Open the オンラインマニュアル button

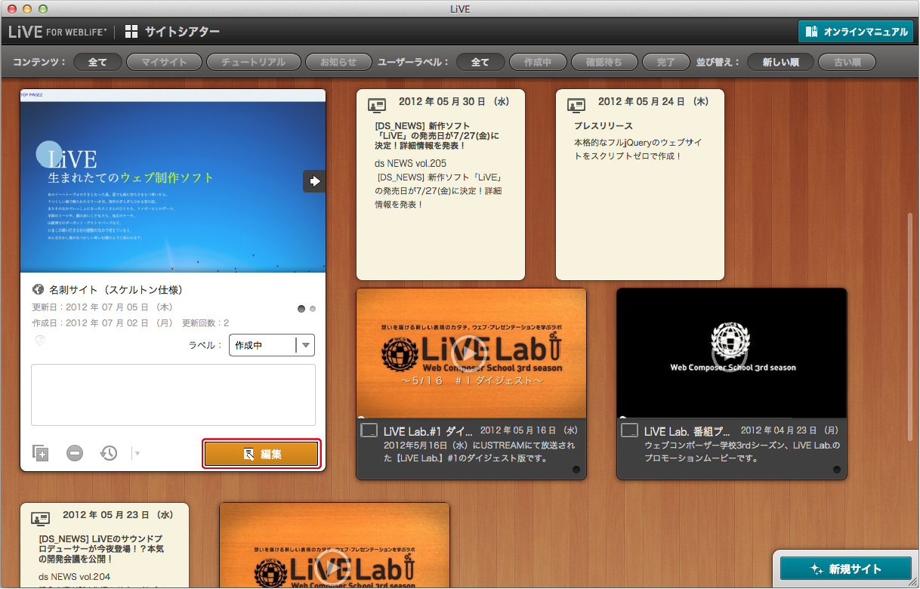pos(856,32)
